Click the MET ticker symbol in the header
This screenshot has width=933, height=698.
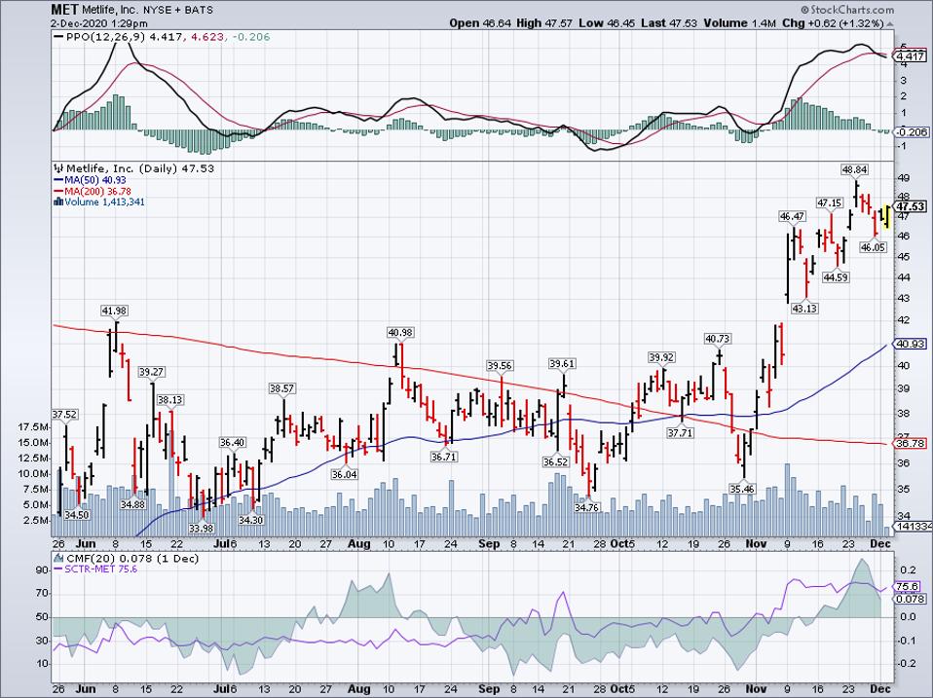64,10
